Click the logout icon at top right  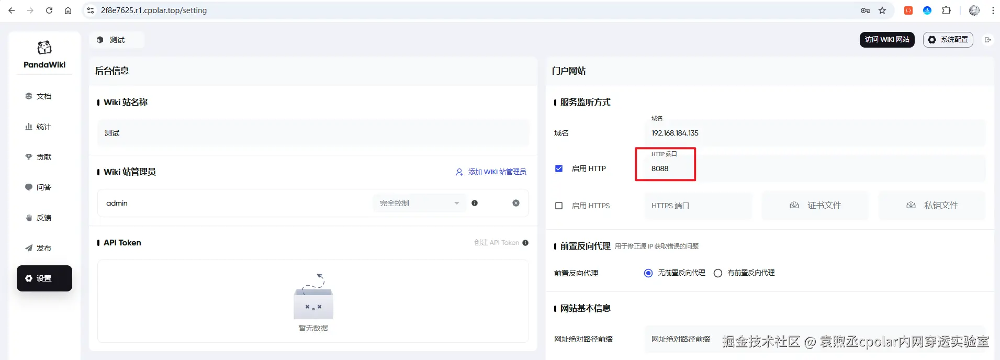coord(988,40)
